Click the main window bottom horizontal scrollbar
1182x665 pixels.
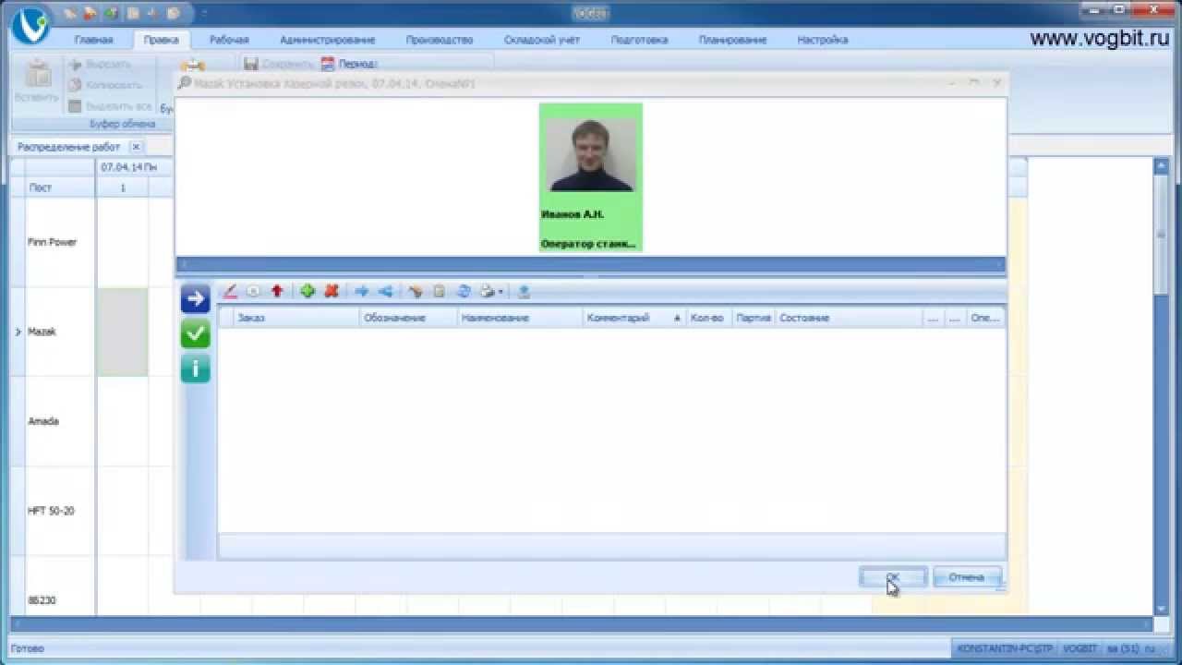pyautogui.click(x=582, y=625)
